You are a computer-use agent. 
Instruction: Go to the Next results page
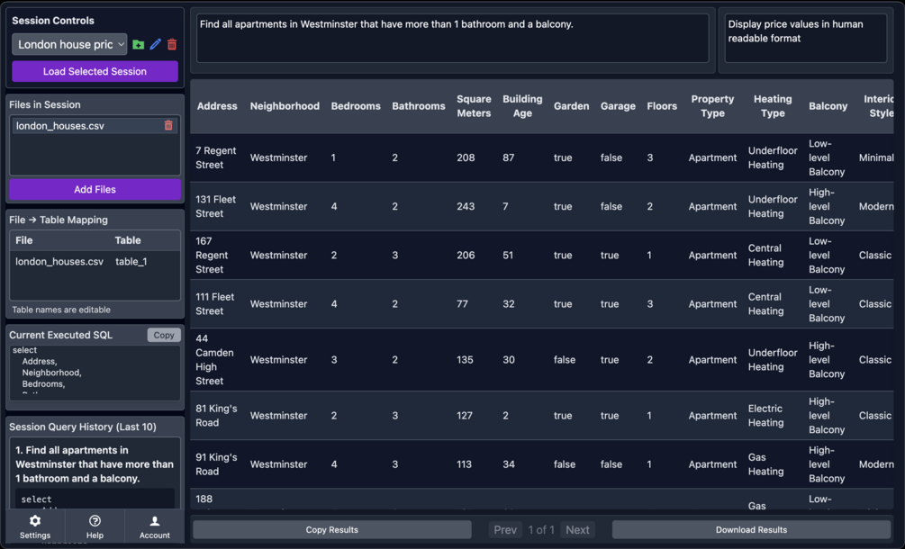[577, 530]
